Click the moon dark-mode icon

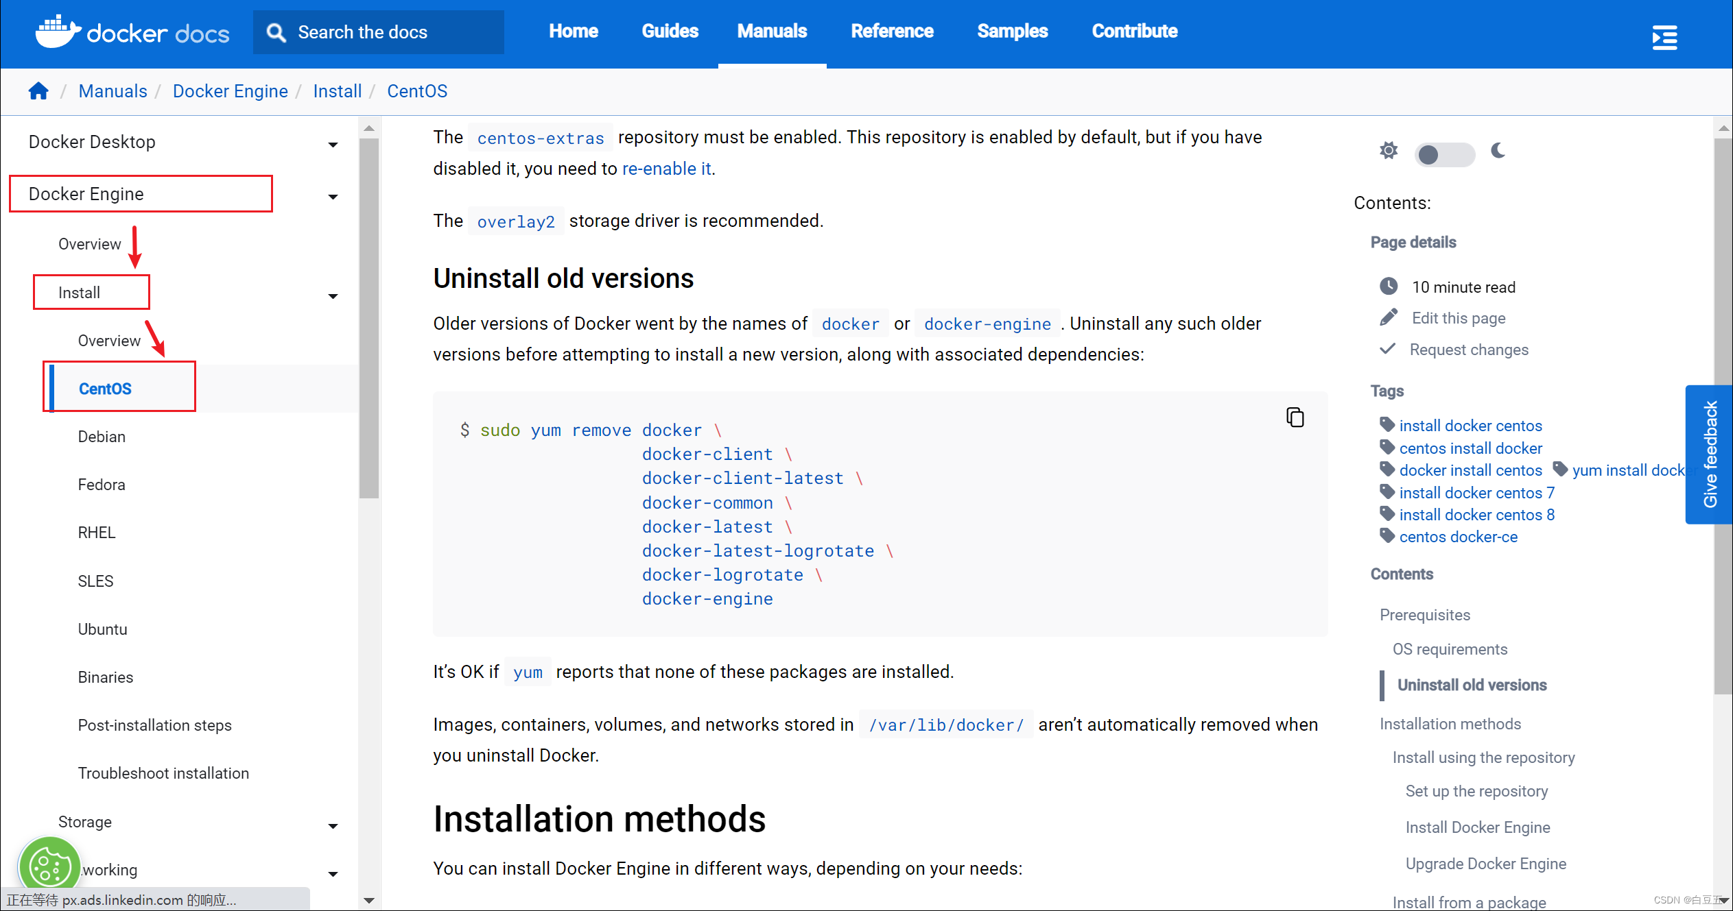click(x=1498, y=151)
